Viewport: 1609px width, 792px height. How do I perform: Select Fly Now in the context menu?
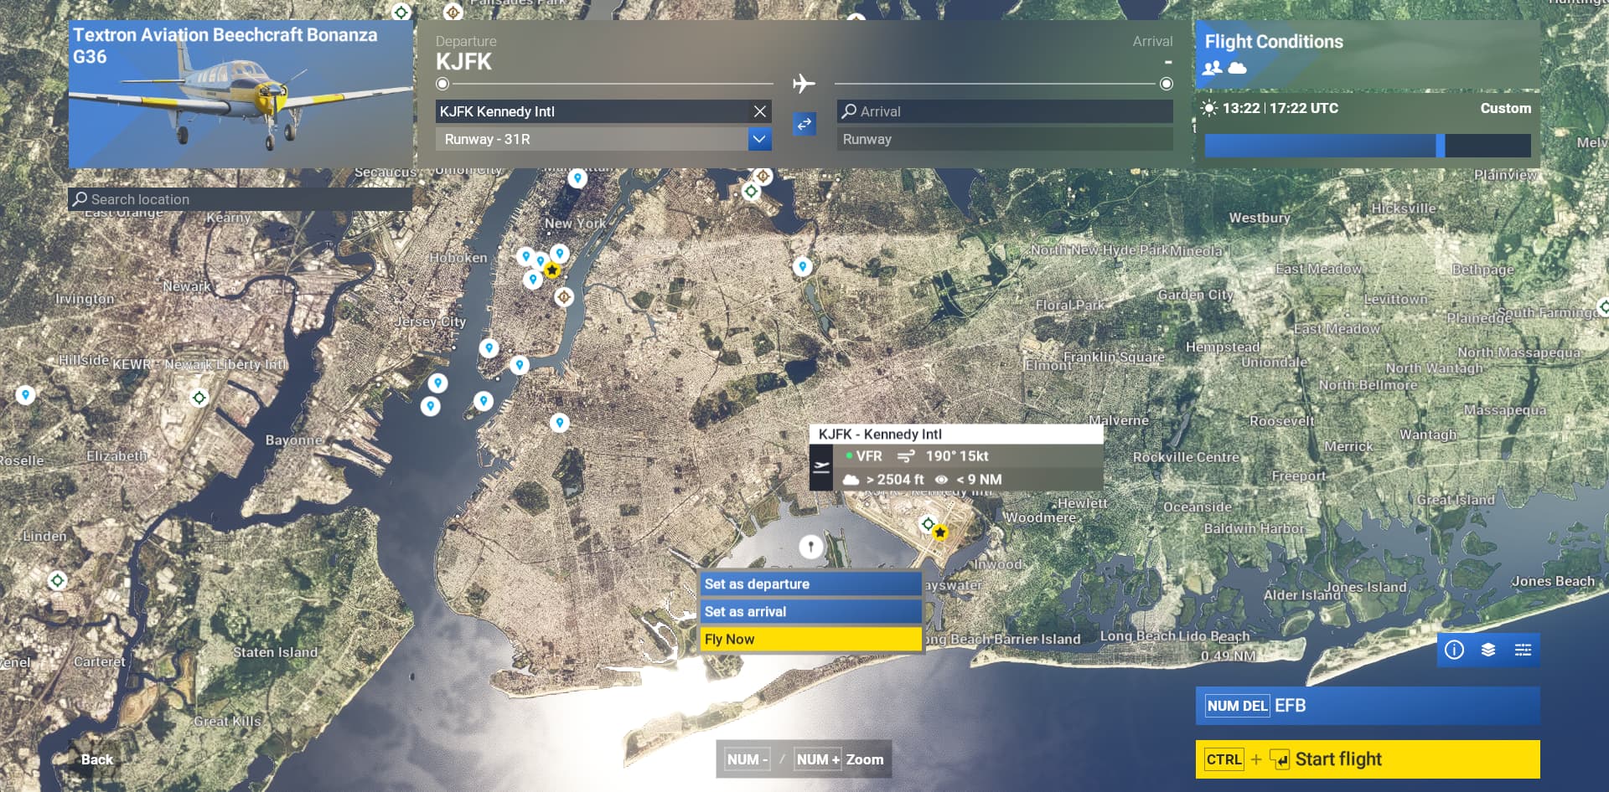coord(811,639)
